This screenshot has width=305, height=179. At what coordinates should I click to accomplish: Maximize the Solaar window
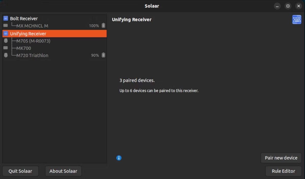click(288, 6)
